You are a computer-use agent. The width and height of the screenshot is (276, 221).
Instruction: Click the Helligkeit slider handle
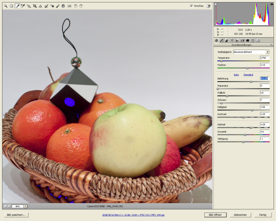click(252, 110)
